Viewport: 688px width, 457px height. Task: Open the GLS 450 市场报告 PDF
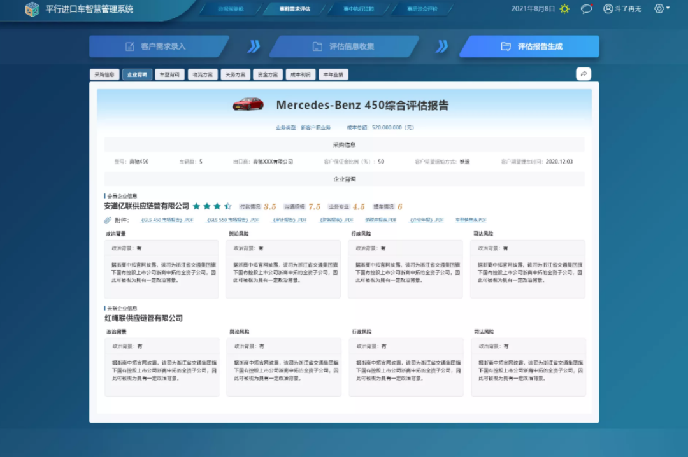167,220
